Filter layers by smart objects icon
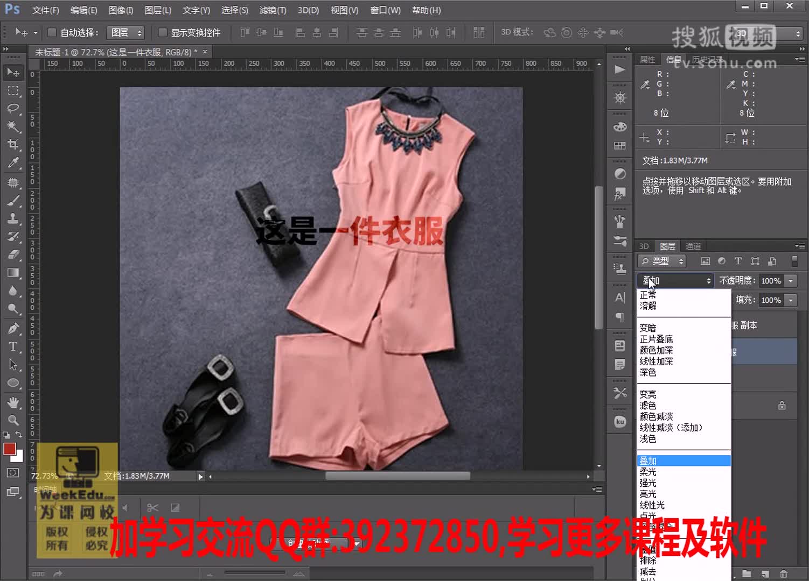809x581 pixels. pyautogui.click(x=772, y=261)
